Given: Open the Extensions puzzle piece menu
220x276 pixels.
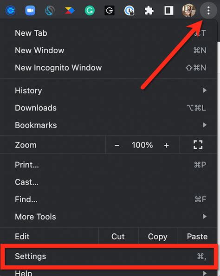Looking at the screenshot, I should pos(149,11).
